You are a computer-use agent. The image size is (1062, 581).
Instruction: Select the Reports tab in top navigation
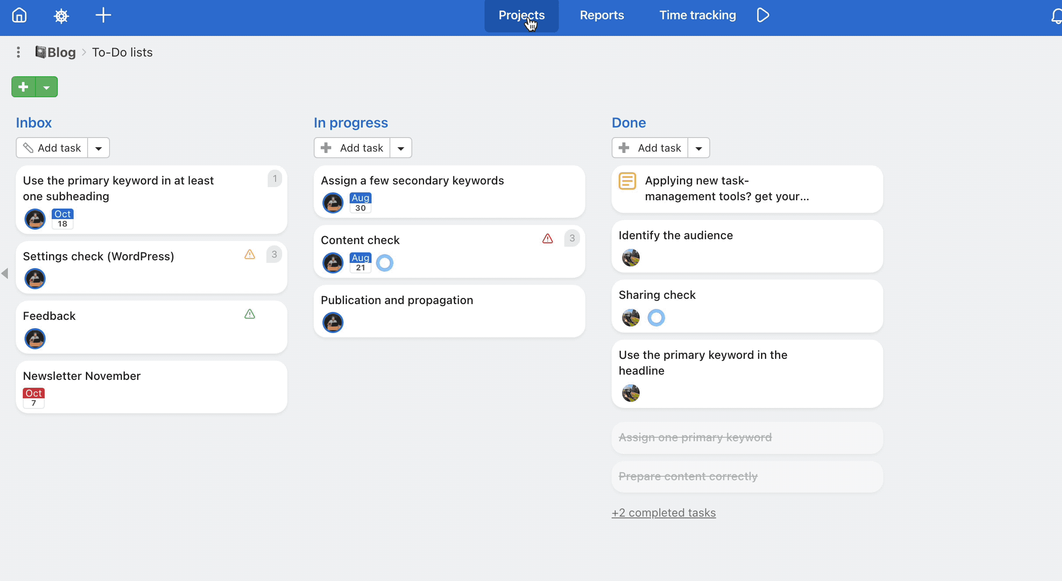[602, 15]
